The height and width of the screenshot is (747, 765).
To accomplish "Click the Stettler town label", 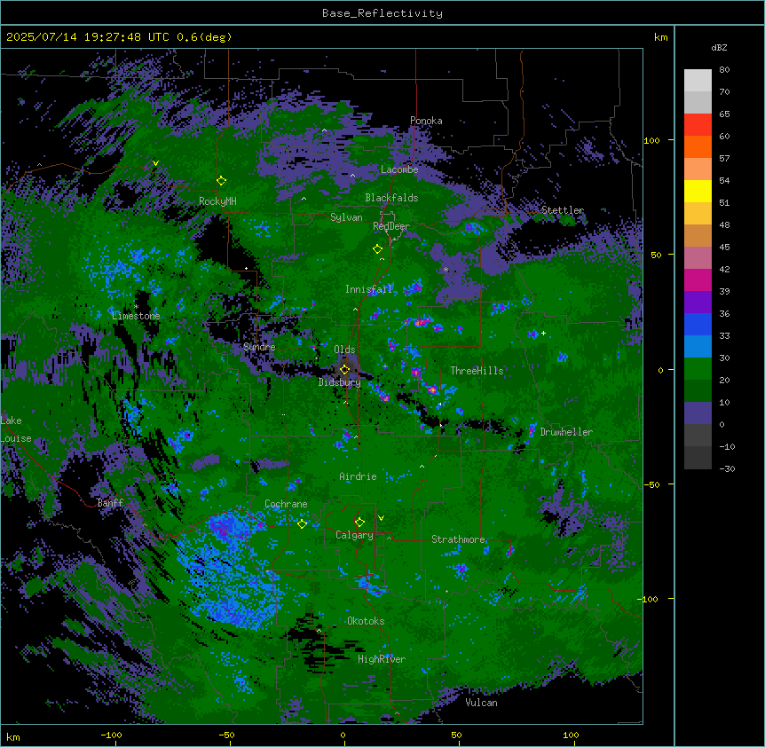I will coord(562,210).
